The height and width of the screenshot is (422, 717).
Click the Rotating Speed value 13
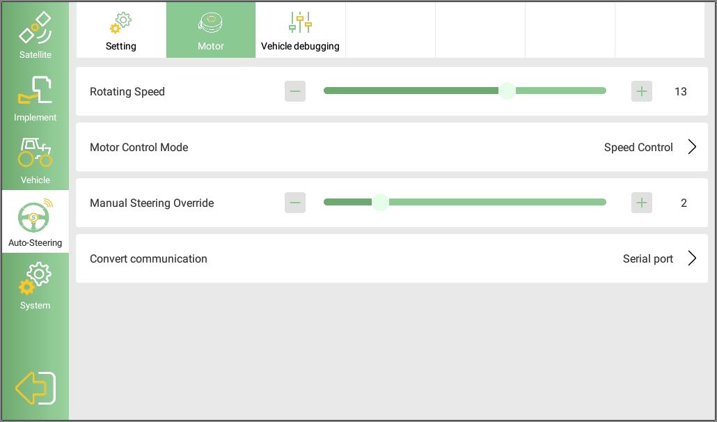click(x=680, y=92)
